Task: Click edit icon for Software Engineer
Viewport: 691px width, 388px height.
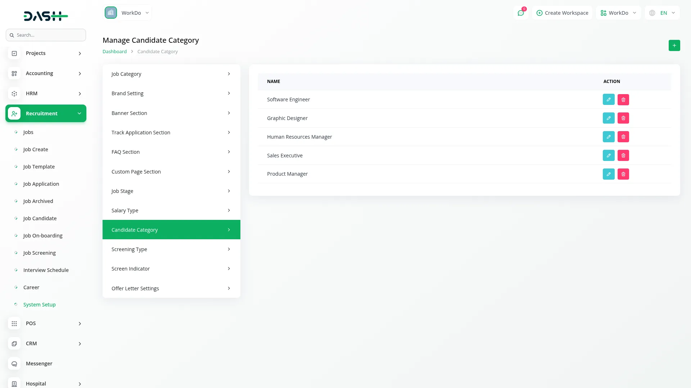Action: 608,100
